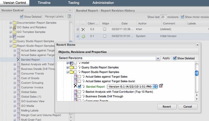The width and height of the screenshot is (209, 121).
Task: Collapse Report Studio Report Samples in dialog
Action: [x=68, y=72]
